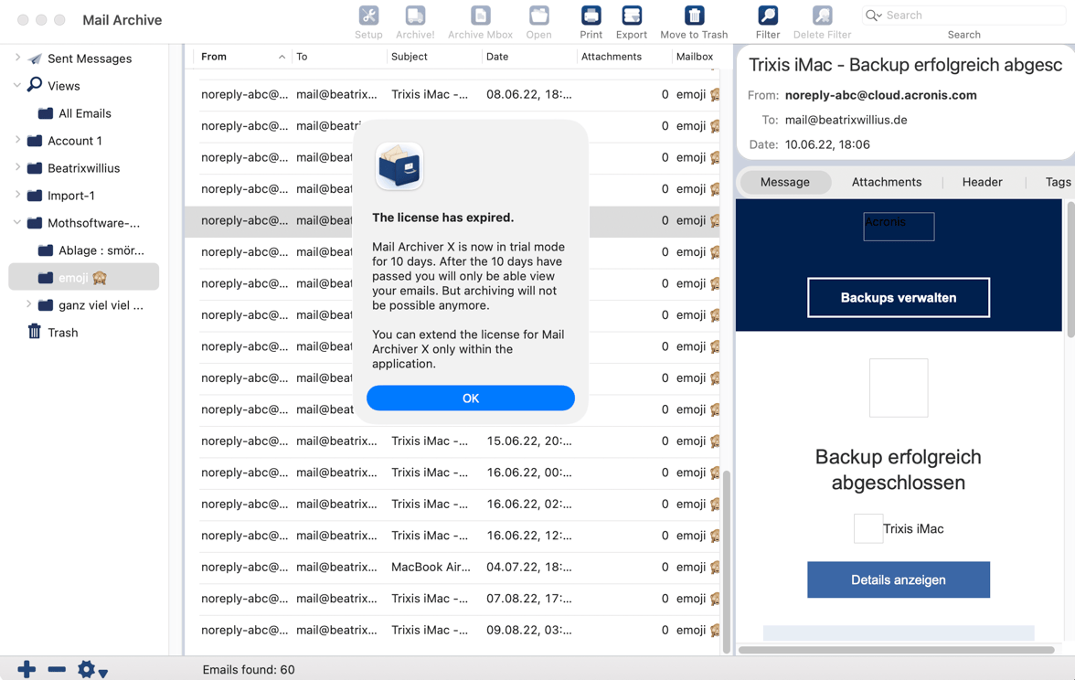Click the Export toolbar icon

(631, 16)
